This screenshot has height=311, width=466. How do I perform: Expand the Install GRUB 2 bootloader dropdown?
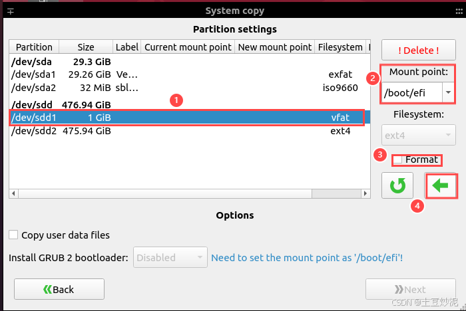point(170,257)
